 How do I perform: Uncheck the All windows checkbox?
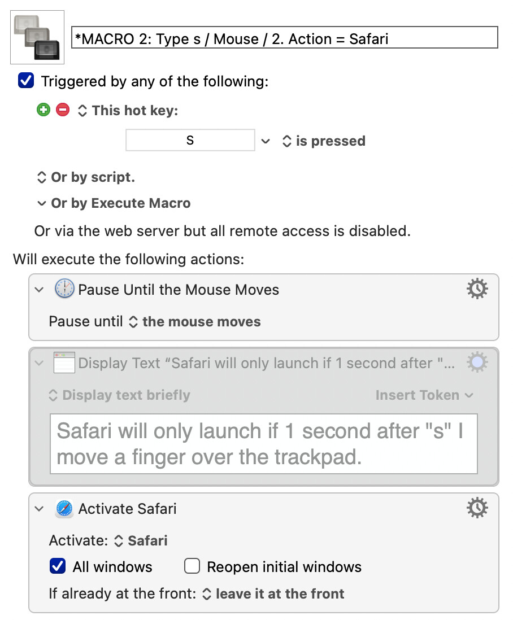pos(58,566)
